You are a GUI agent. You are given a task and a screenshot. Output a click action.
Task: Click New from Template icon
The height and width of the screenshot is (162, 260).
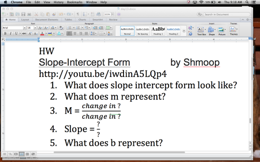pos(11,14)
